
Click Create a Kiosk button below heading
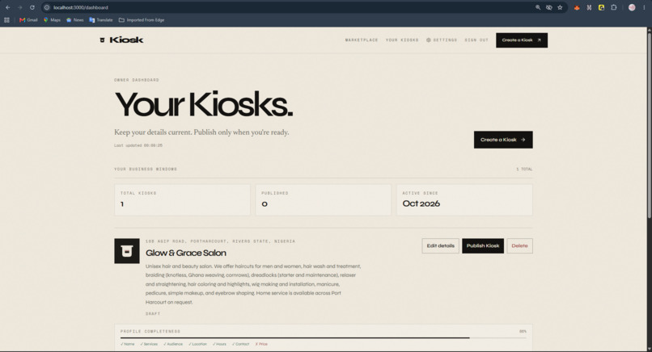(503, 140)
